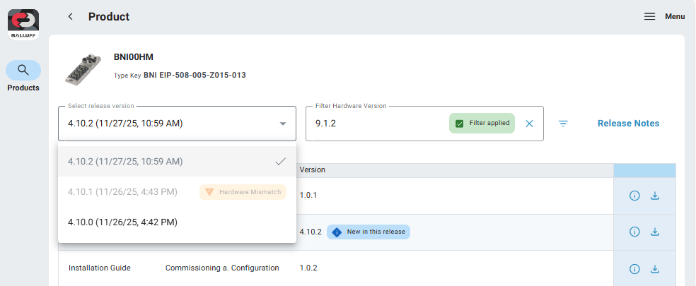Click the BNI00HM product name heading
Image resolution: width=696 pixels, height=286 pixels.
[134, 57]
